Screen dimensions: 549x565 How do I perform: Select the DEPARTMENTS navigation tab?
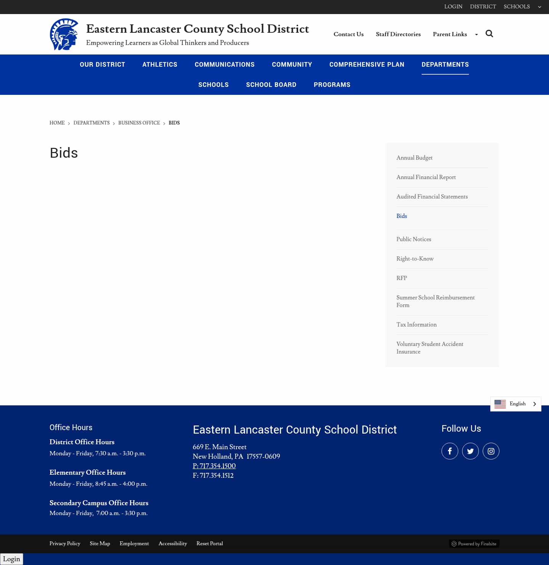(445, 64)
